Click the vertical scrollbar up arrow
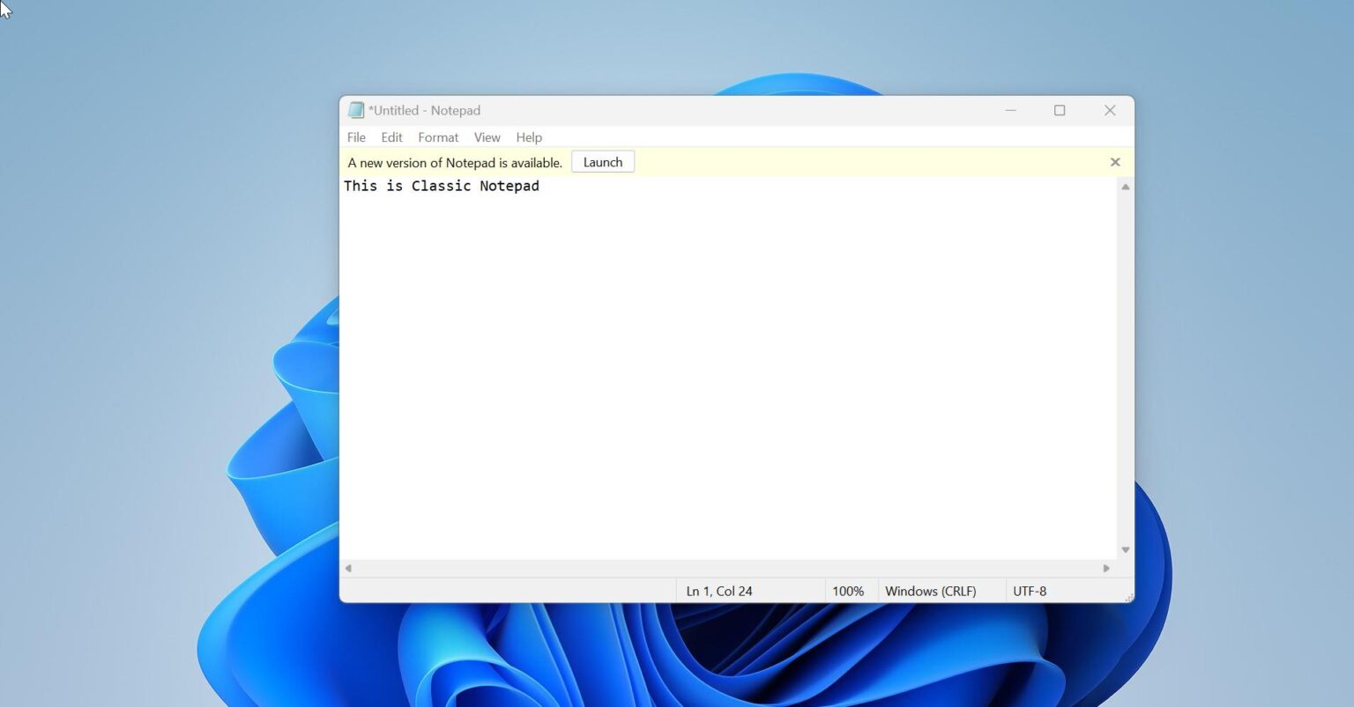 click(1125, 187)
